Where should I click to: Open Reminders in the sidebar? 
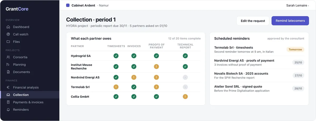[x=29, y=110]
